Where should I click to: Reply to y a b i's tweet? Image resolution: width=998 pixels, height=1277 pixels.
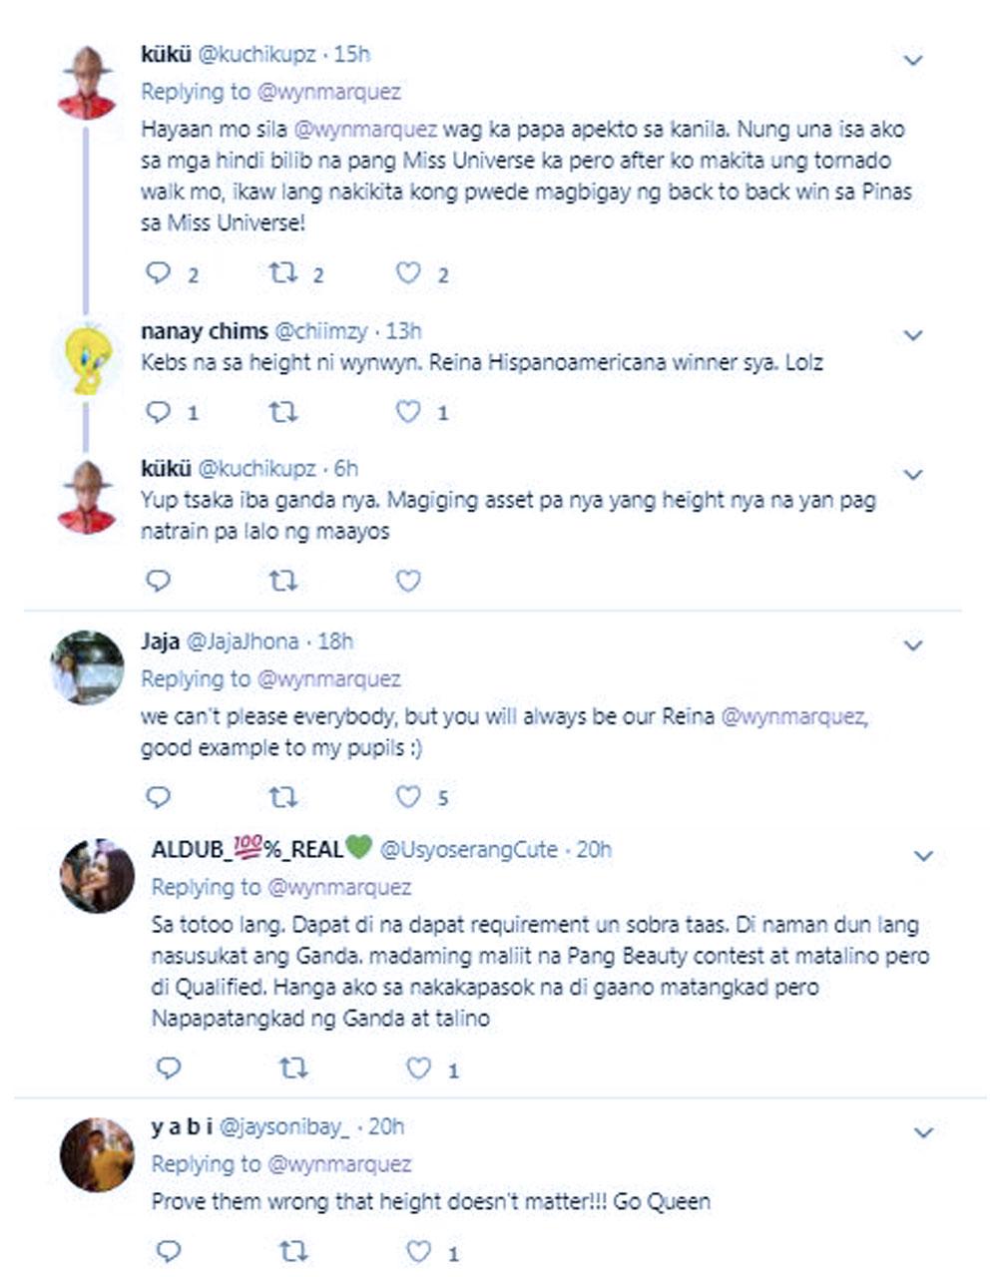pyautogui.click(x=169, y=1251)
